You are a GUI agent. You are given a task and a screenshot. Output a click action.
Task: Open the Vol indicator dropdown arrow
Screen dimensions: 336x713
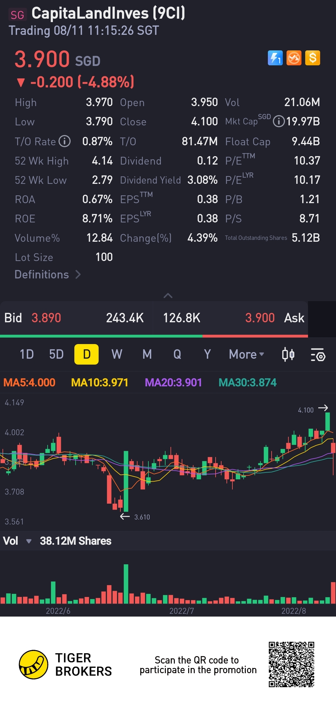[29, 541]
